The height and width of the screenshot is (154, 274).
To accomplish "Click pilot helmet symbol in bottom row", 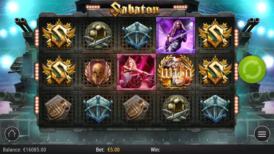I will click(176, 108).
